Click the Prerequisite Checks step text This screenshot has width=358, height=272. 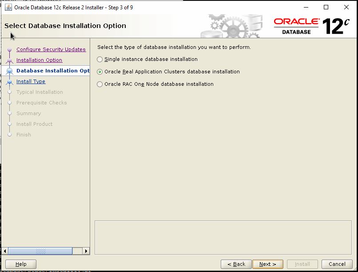42,103
